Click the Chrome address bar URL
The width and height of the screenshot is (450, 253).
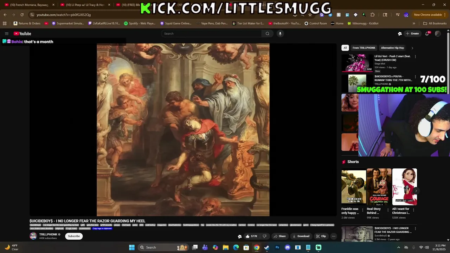[64, 15]
